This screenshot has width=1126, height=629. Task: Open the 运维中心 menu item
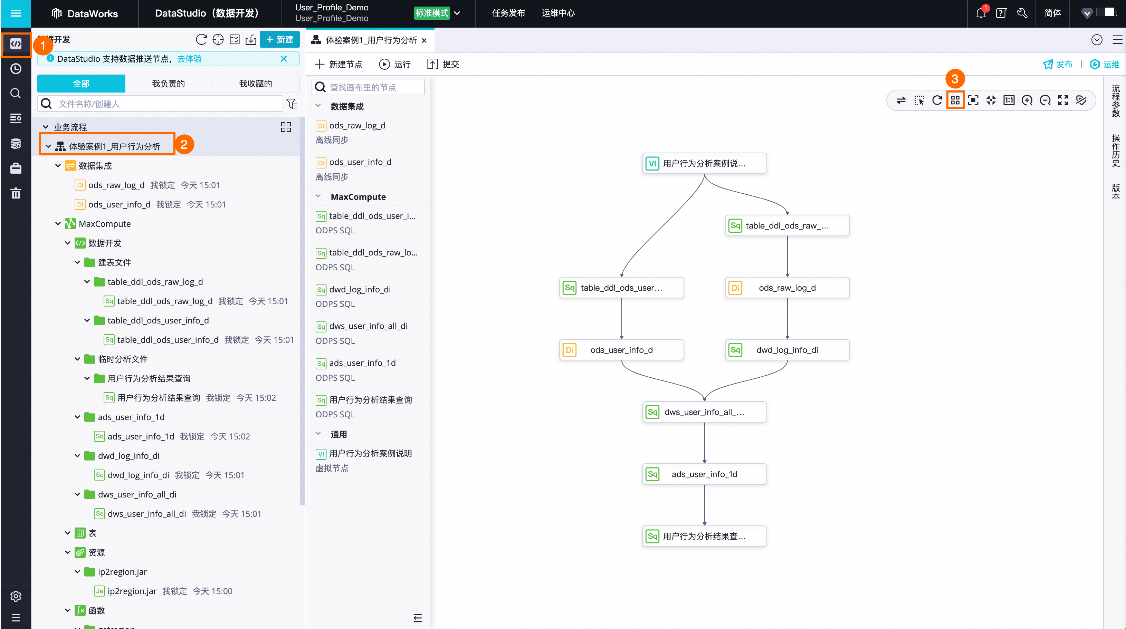pyautogui.click(x=558, y=13)
